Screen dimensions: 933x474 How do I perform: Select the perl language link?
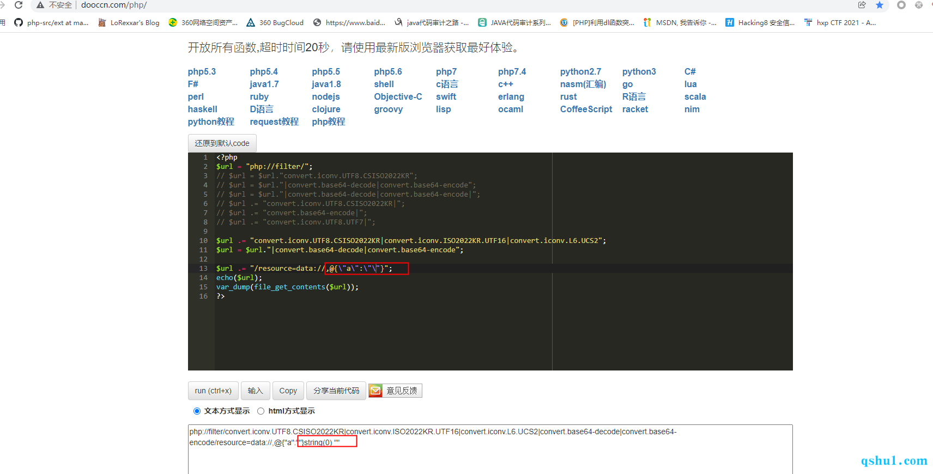(196, 96)
